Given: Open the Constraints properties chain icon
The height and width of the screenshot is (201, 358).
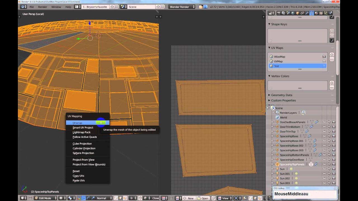Looking at the screenshot, I should click(302, 13).
